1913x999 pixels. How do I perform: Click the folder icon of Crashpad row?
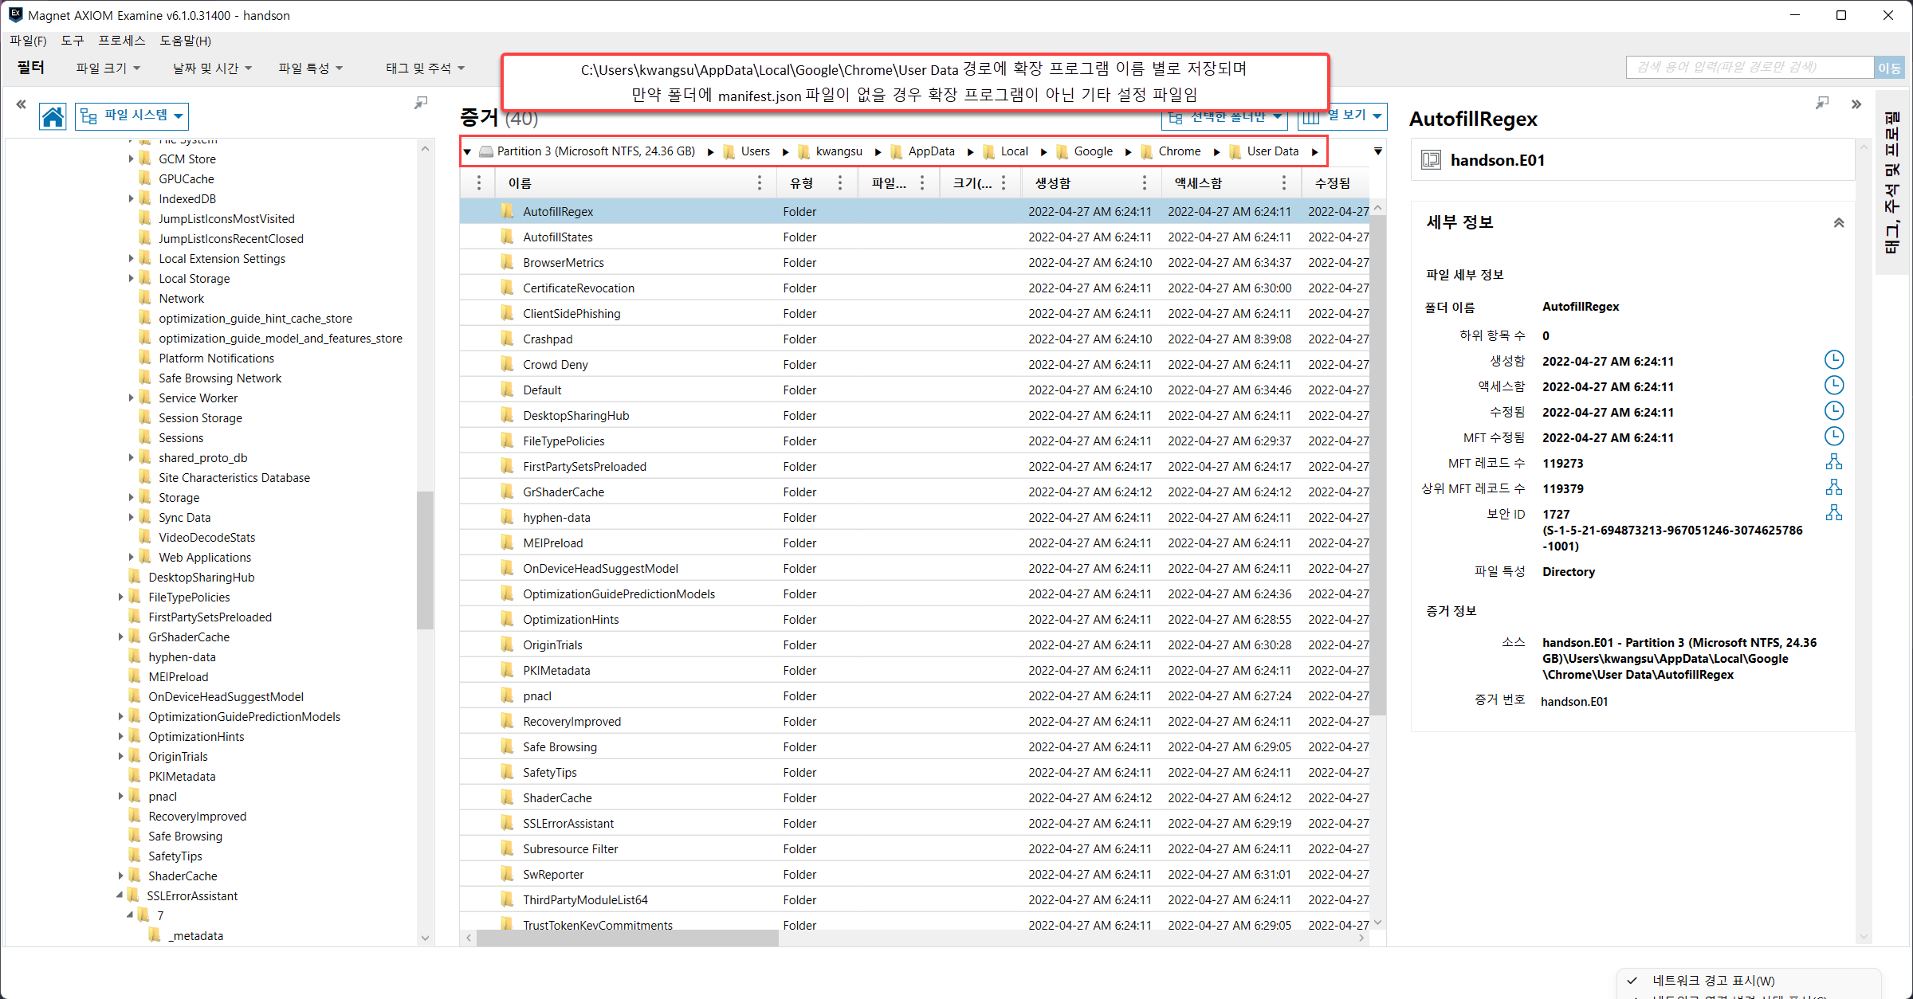tap(507, 339)
